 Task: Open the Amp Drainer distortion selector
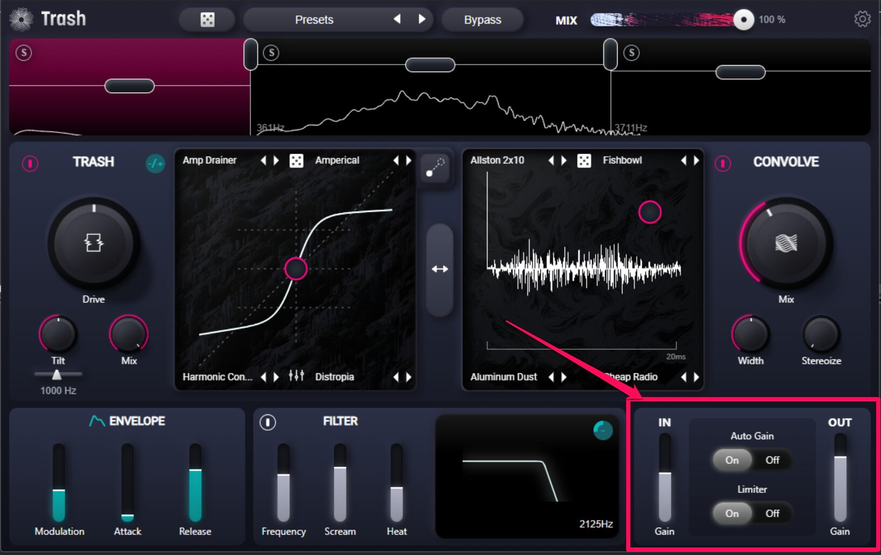point(210,160)
